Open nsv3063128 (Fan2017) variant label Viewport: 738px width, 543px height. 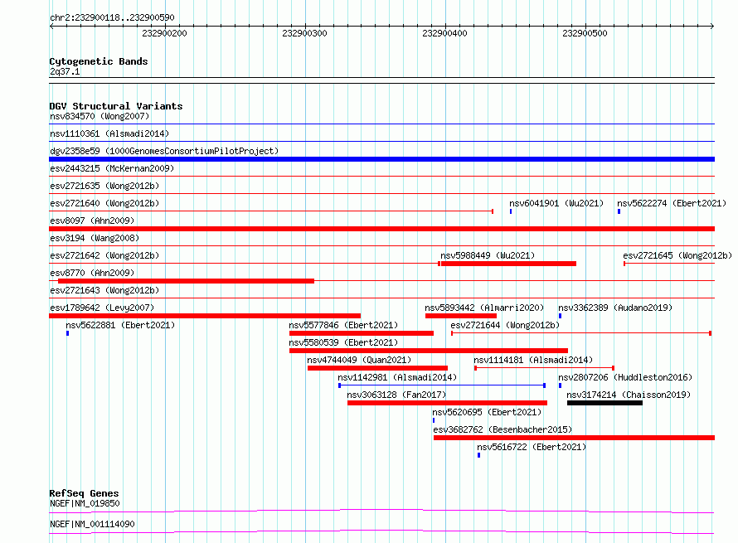pyautogui.click(x=396, y=395)
